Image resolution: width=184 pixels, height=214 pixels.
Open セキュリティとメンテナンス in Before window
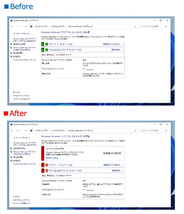pyautogui.click(x=21, y=96)
